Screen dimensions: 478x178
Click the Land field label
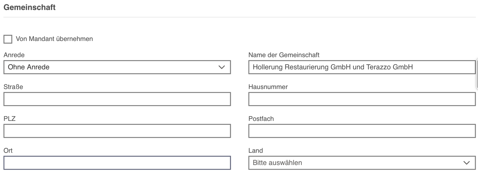tap(256, 150)
